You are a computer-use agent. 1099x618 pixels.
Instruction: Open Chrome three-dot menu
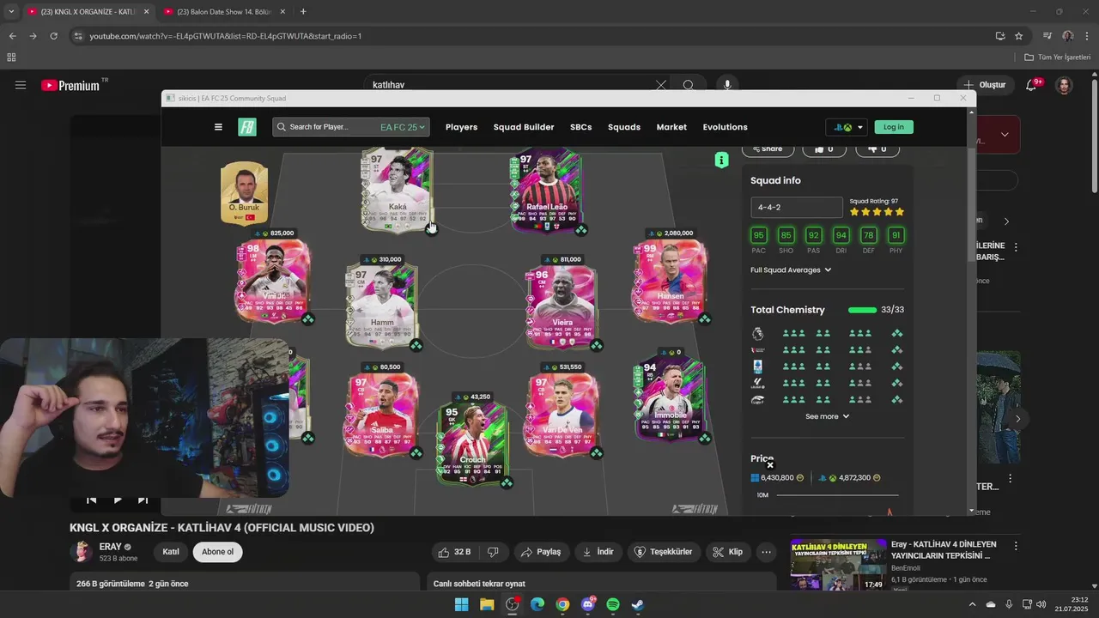pos(1087,36)
